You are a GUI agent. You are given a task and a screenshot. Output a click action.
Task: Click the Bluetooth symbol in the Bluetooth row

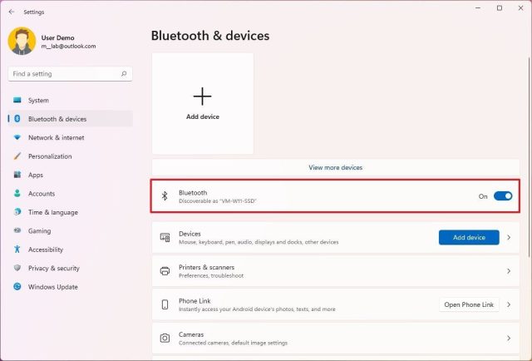click(165, 196)
